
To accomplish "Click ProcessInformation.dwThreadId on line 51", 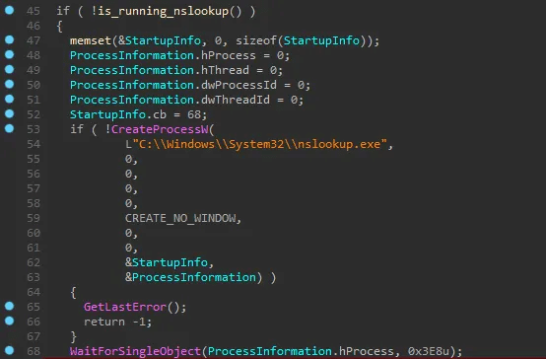I will click(x=170, y=100).
